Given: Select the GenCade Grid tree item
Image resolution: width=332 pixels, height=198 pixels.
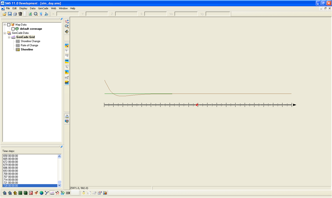Looking at the screenshot, I should click(x=25, y=37).
